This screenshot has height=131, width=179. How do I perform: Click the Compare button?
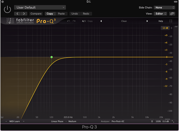pyautogui.click(x=36, y=14)
